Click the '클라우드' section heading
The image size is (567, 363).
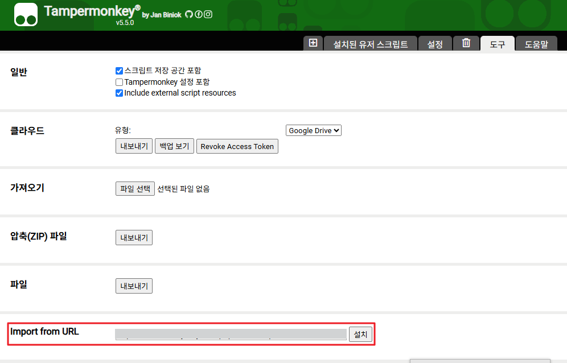pos(27,130)
